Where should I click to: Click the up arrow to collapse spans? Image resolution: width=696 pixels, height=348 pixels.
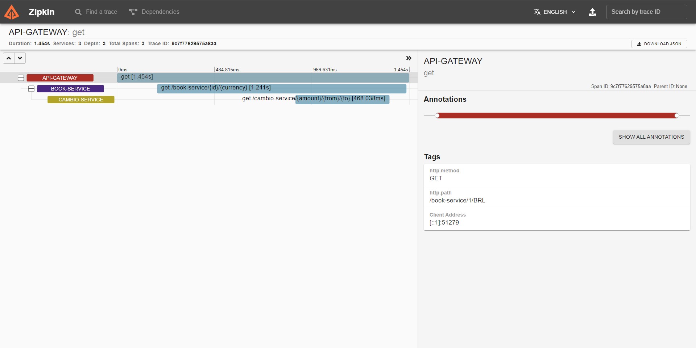(x=9, y=58)
